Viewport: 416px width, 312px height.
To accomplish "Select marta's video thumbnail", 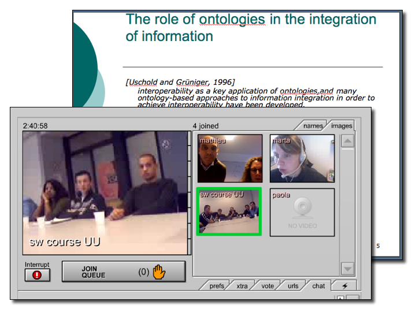I will tap(302, 158).
